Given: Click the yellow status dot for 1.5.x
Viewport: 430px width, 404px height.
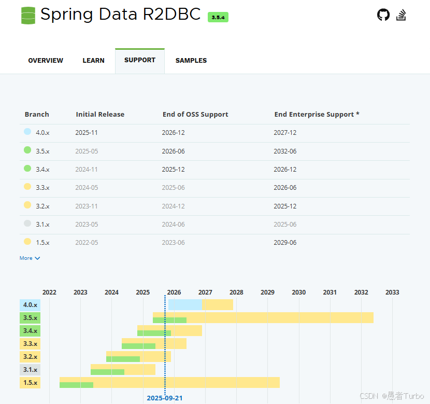Looking at the screenshot, I should (27, 242).
